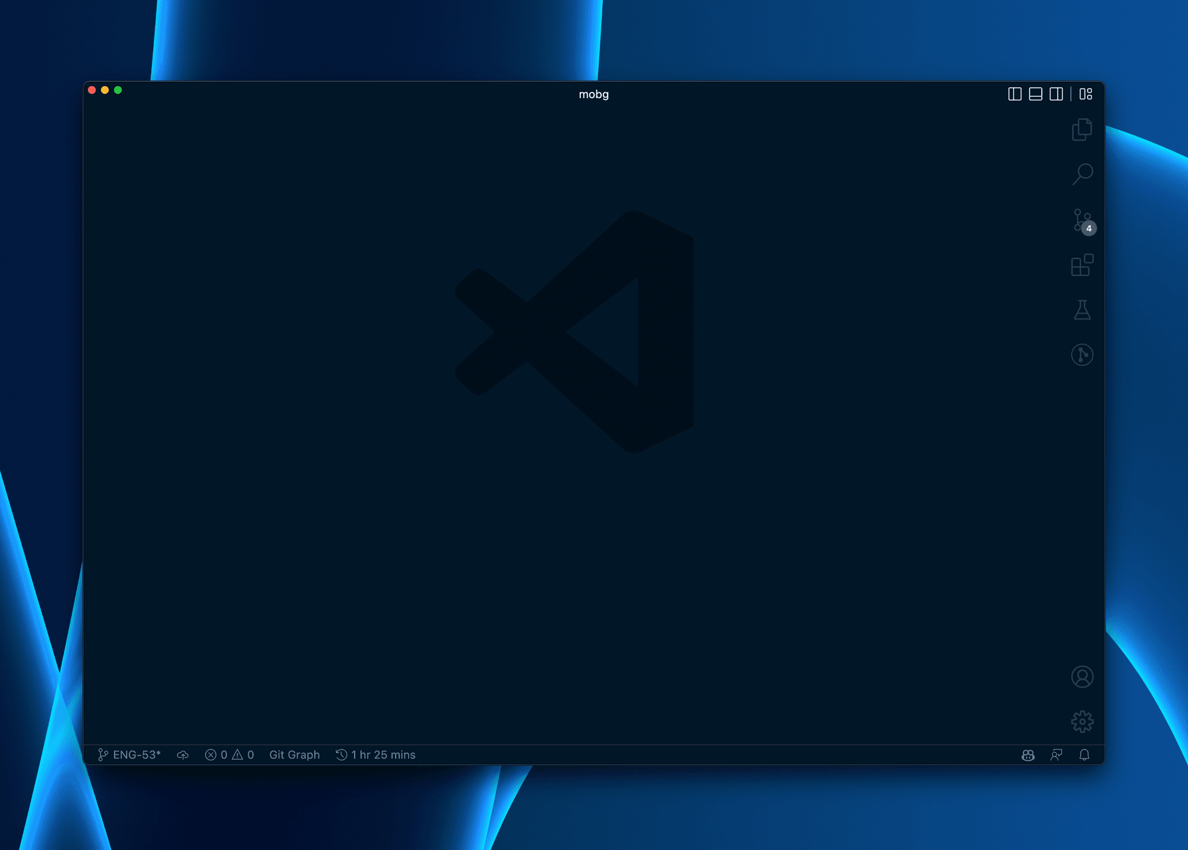Open the notifications bell

pyautogui.click(x=1083, y=754)
